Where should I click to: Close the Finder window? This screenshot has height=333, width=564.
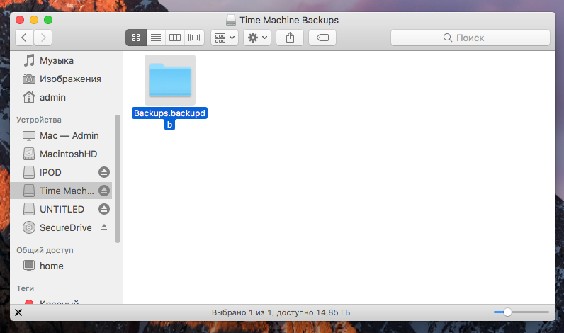point(20,20)
